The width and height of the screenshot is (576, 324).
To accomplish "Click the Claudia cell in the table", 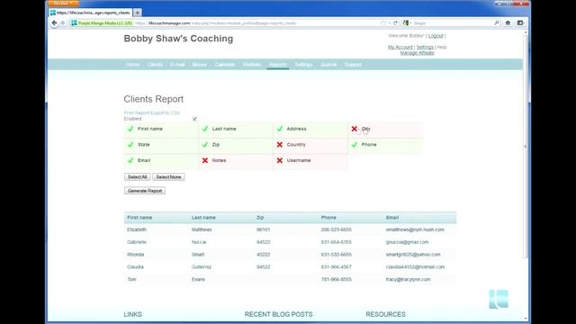I will [135, 267].
